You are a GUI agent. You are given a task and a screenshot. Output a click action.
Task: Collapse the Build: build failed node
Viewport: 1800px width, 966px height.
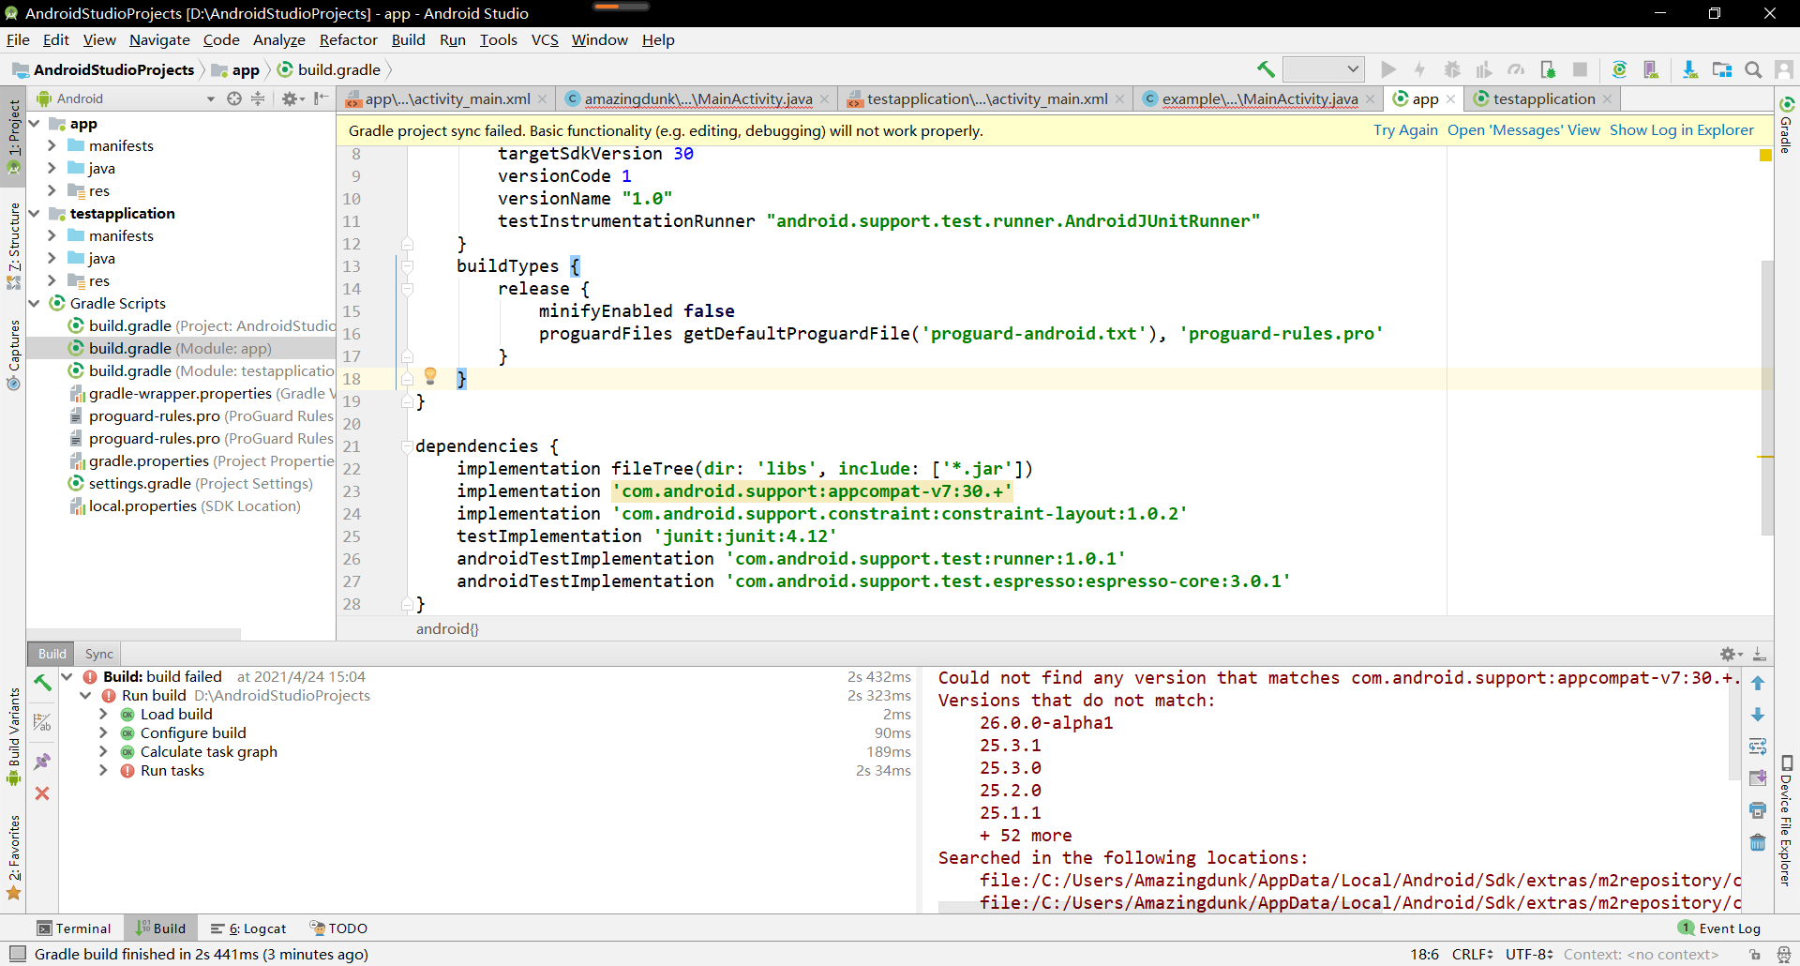(x=67, y=676)
